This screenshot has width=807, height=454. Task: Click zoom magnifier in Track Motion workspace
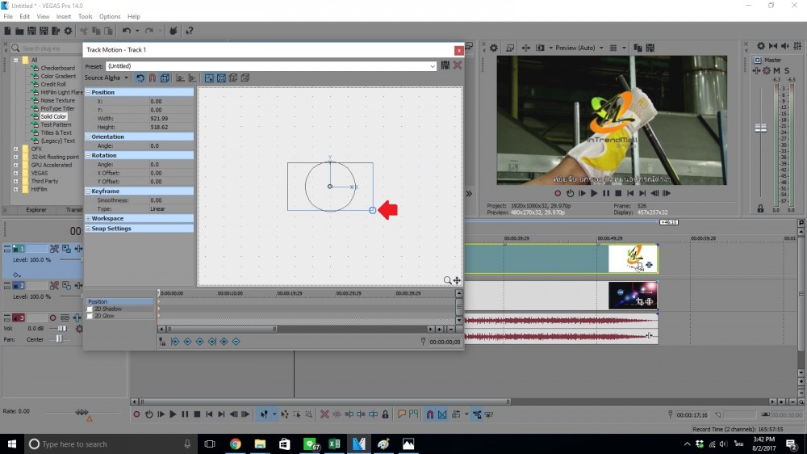click(x=447, y=280)
